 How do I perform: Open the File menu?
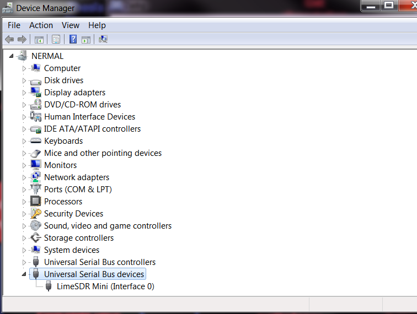coord(14,25)
